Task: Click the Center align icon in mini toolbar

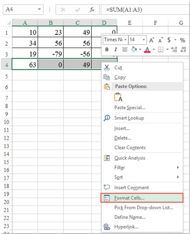Action: coord(125,49)
